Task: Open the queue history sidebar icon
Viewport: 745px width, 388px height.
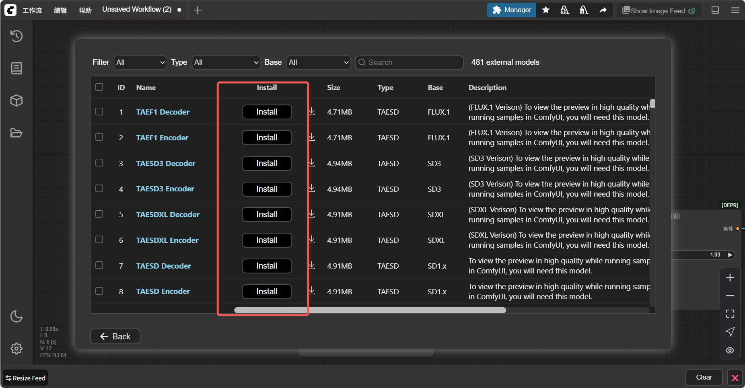Action: [16, 36]
